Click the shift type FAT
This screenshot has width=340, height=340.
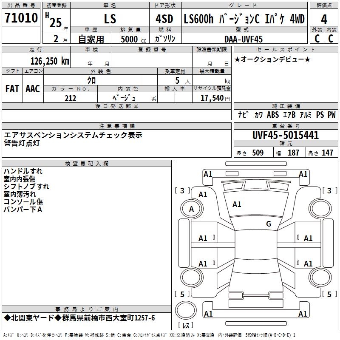coord(12,89)
